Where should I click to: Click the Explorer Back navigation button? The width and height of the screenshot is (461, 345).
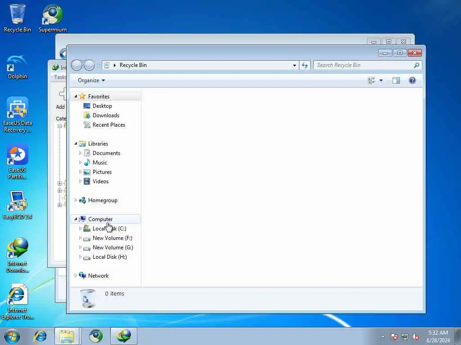[x=77, y=65]
